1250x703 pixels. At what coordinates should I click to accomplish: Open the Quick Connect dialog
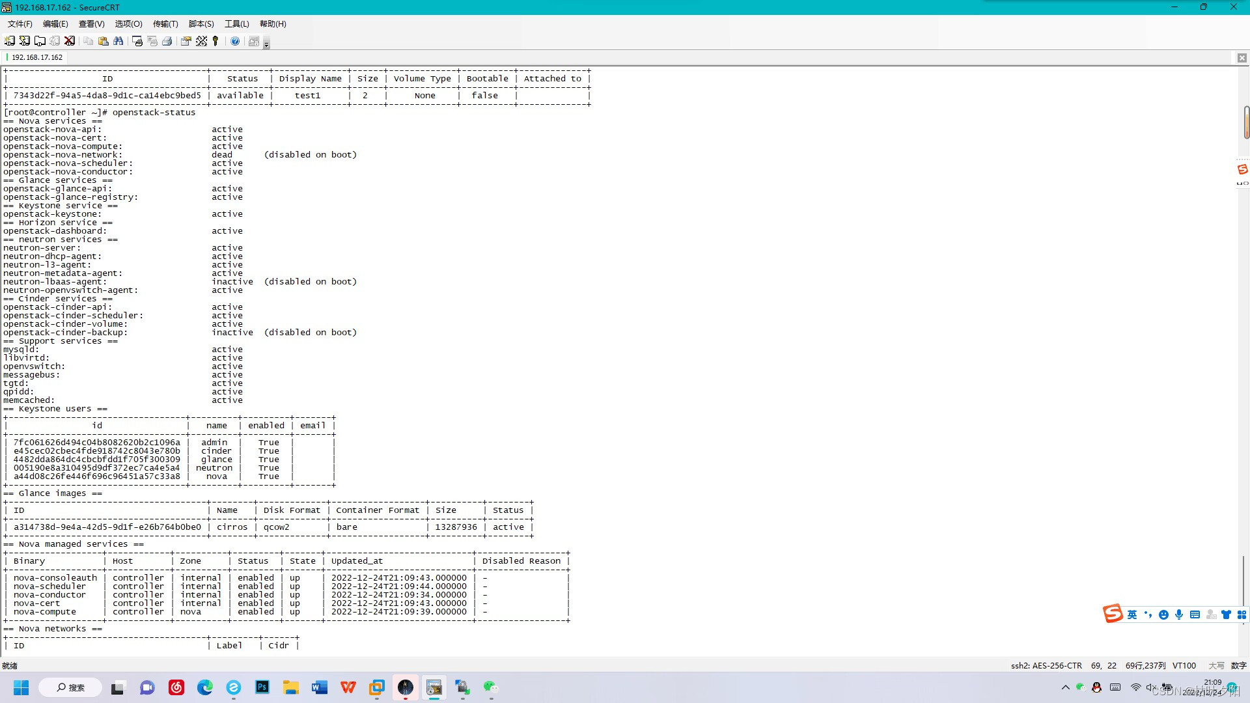24,41
